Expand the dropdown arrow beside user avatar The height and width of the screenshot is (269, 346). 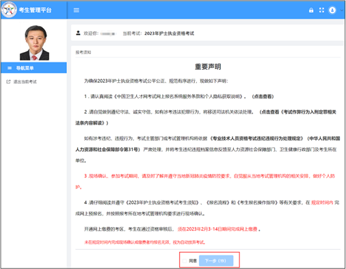point(341,10)
